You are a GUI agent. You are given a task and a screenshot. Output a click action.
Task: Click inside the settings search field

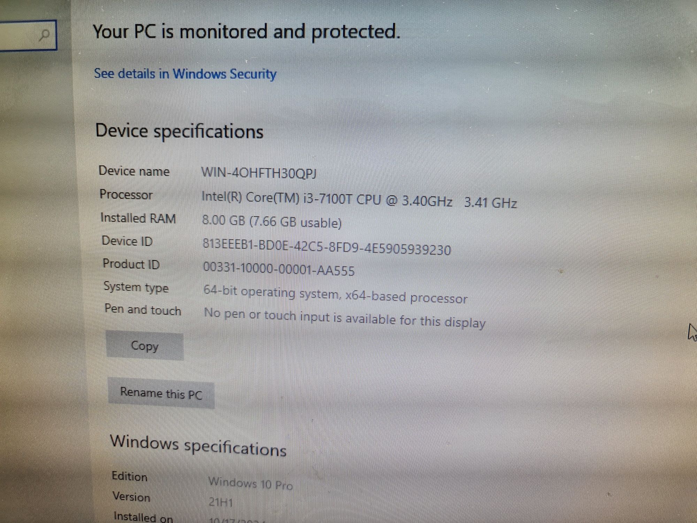[x=28, y=35]
